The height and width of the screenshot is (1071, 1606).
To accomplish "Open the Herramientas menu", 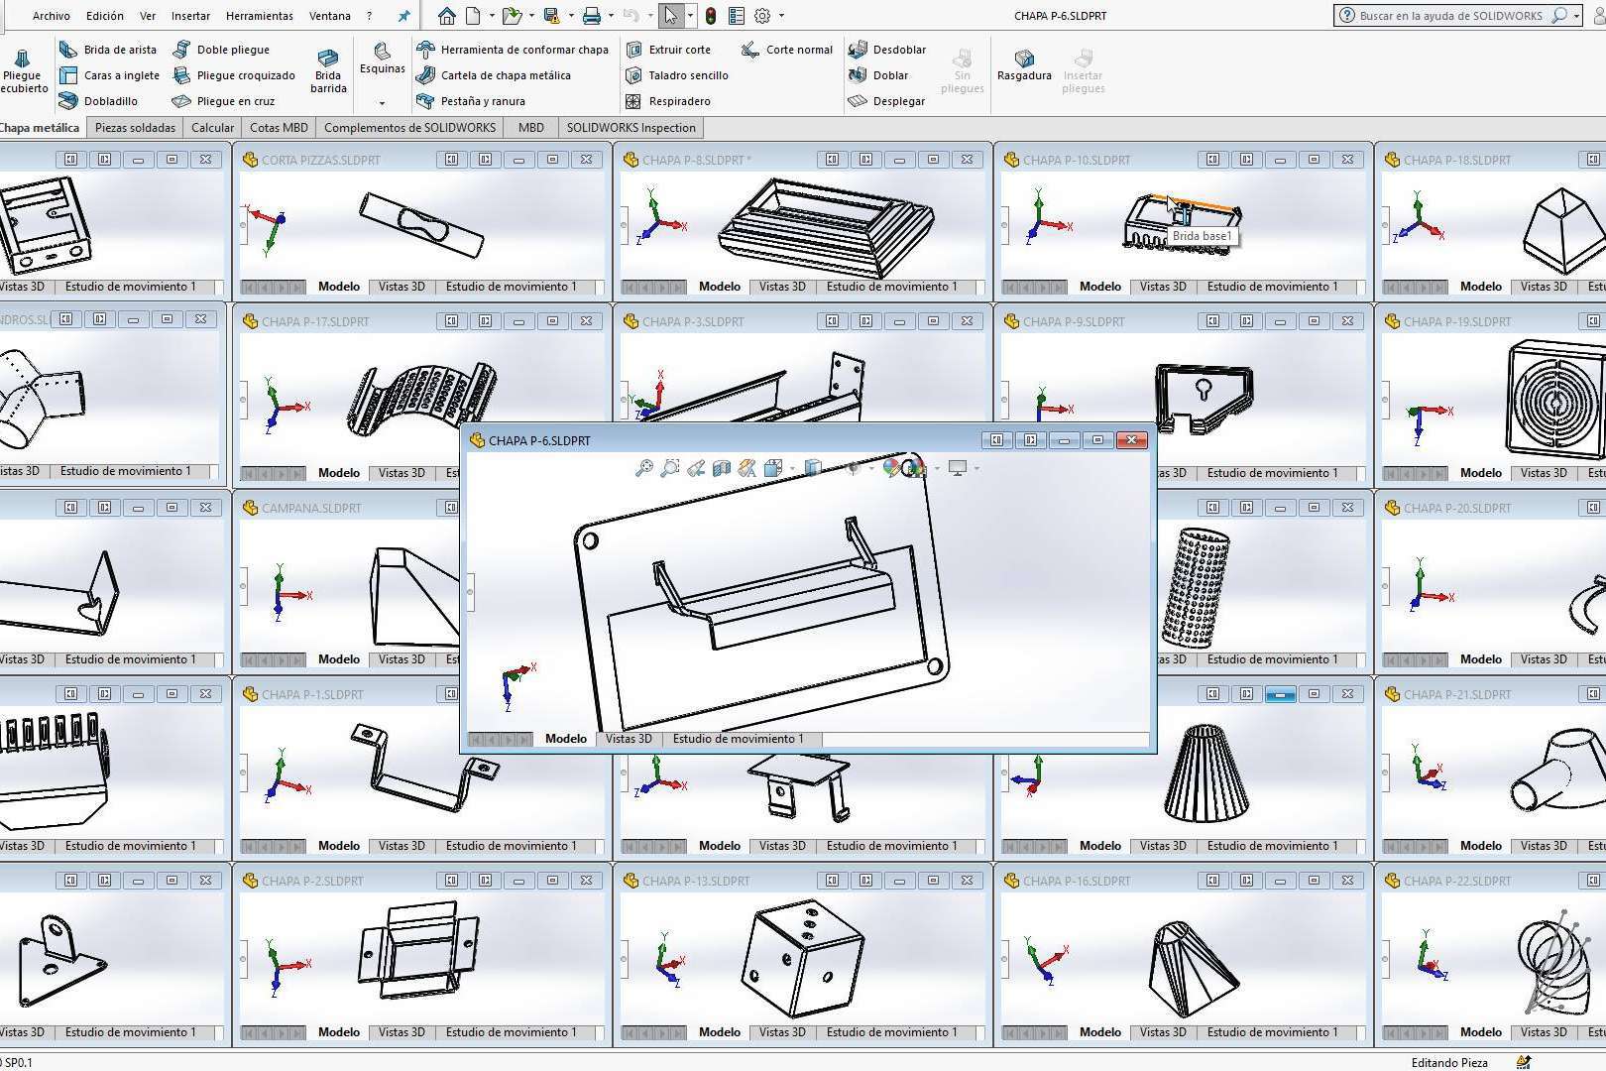I will click(259, 16).
